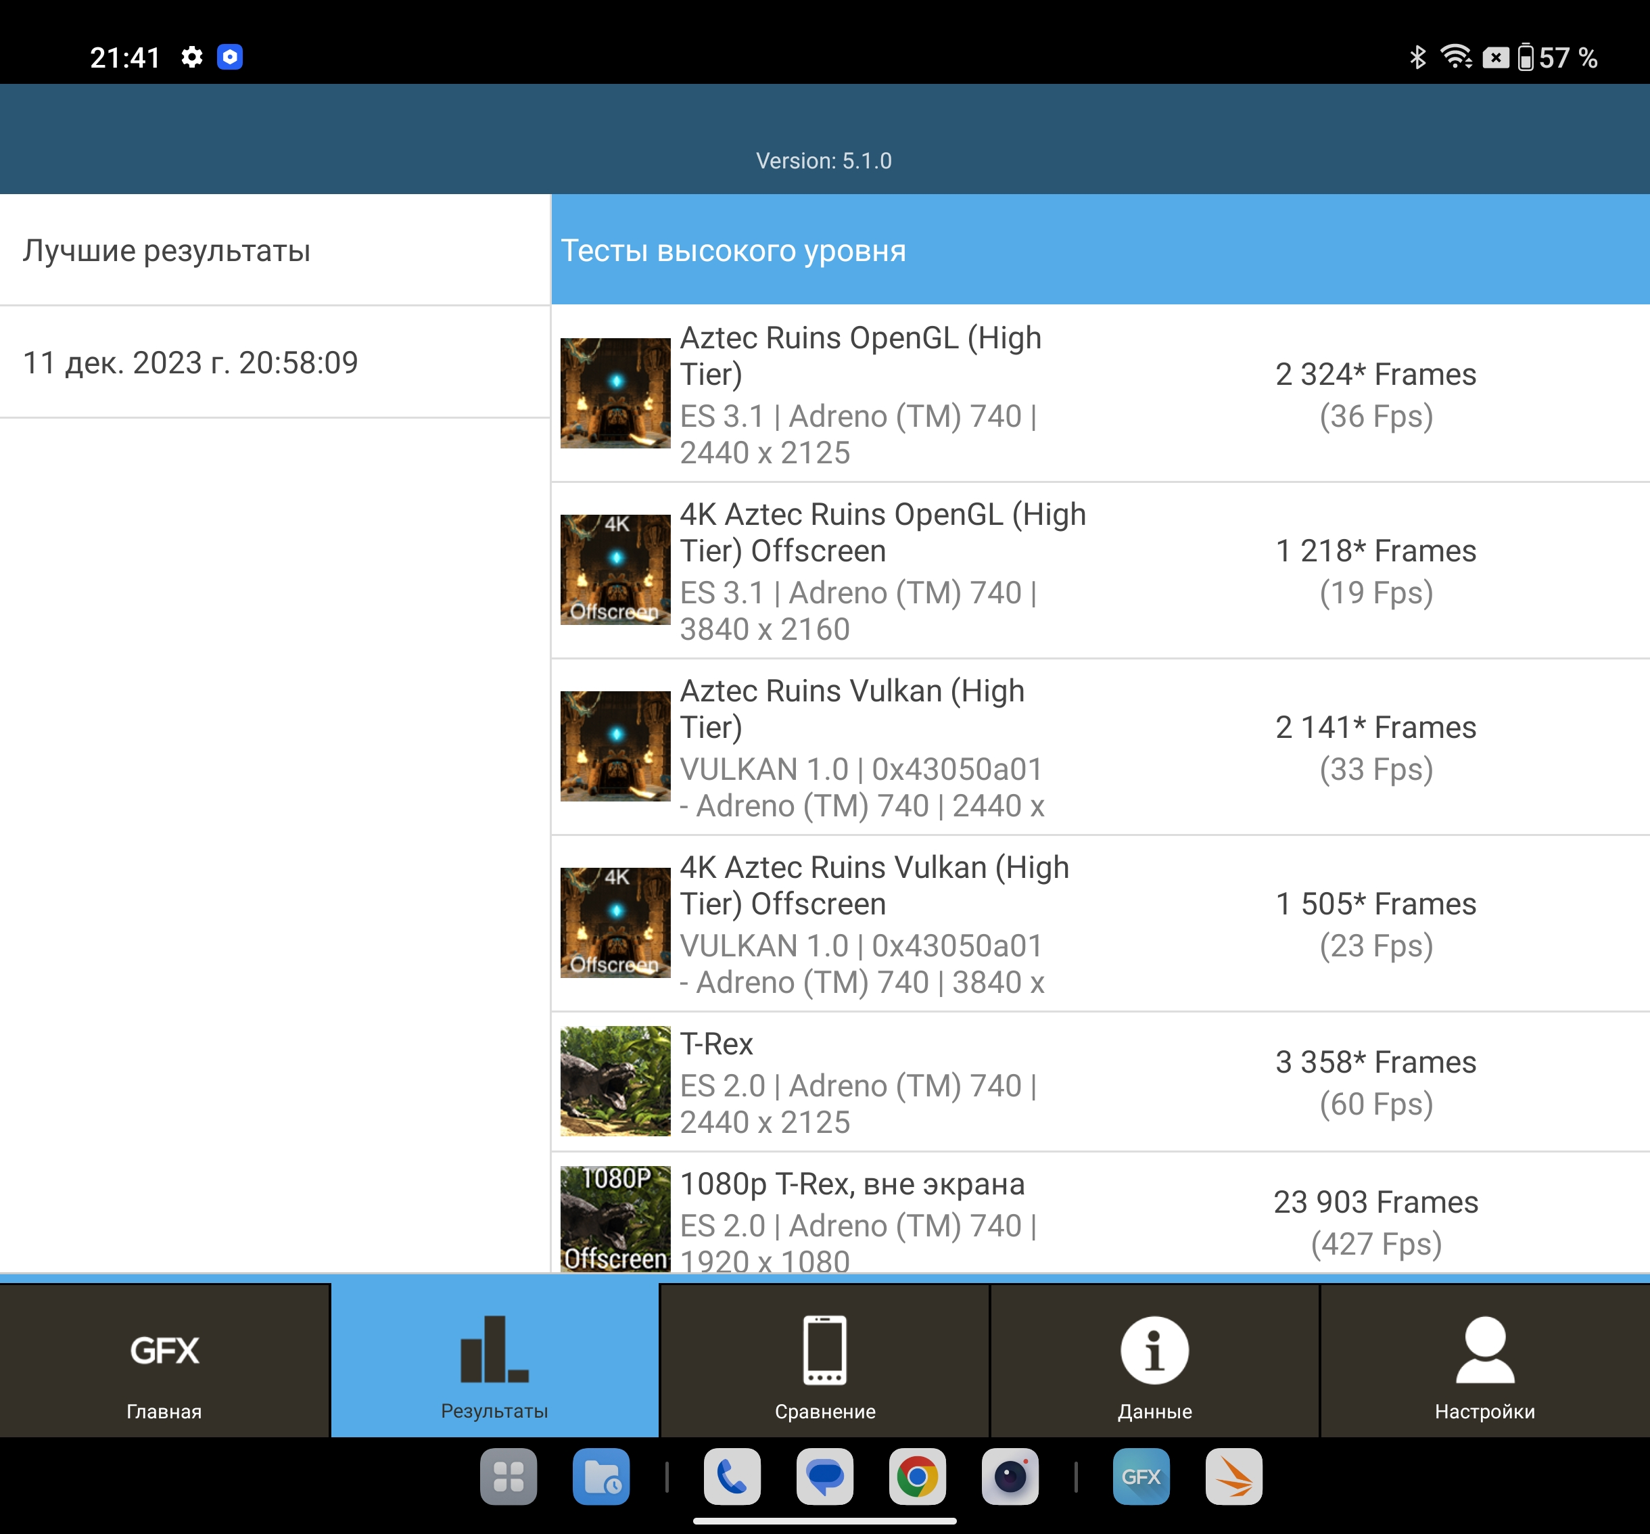Click the (23 Fps) value
This screenshot has height=1534, width=1650.
1376,946
